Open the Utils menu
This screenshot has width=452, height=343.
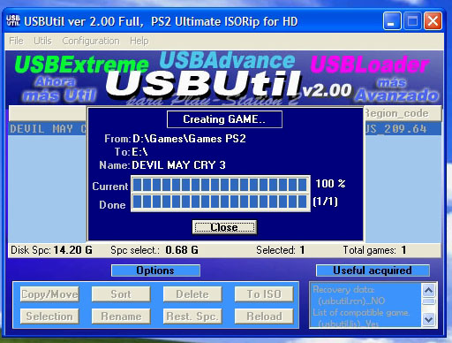(x=42, y=41)
